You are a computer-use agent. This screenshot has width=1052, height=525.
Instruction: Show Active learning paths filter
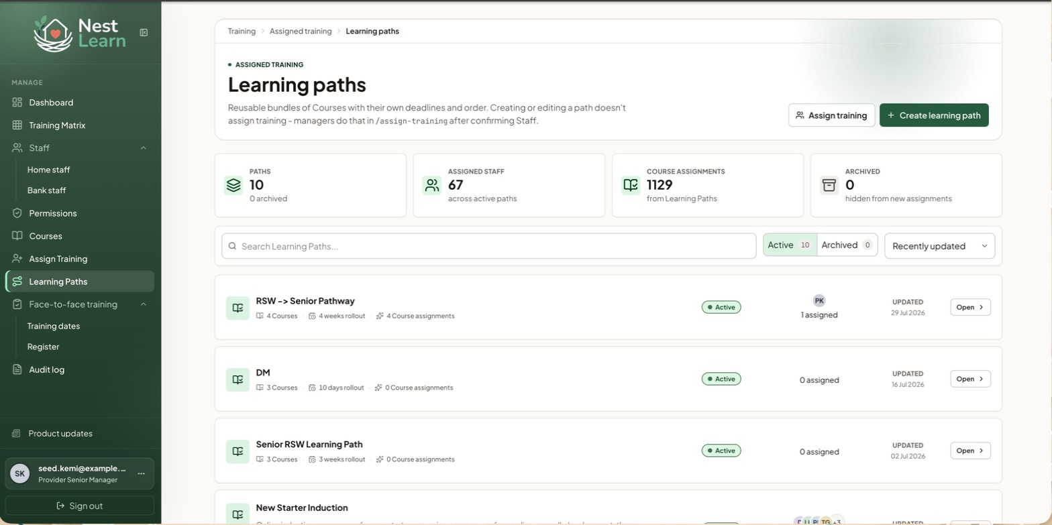point(790,245)
